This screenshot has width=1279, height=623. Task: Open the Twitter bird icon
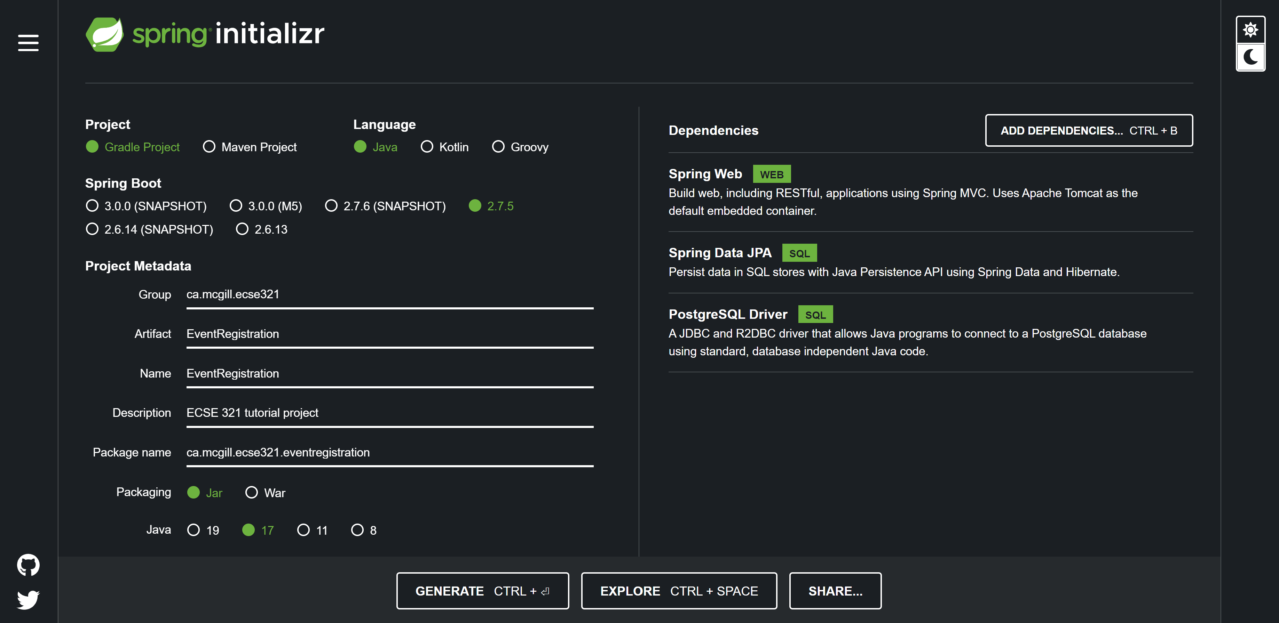[x=28, y=599]
